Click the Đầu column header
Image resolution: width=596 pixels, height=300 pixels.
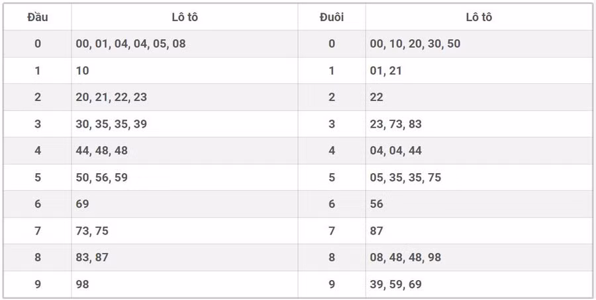pyautogui.click(x=38, y=17)
